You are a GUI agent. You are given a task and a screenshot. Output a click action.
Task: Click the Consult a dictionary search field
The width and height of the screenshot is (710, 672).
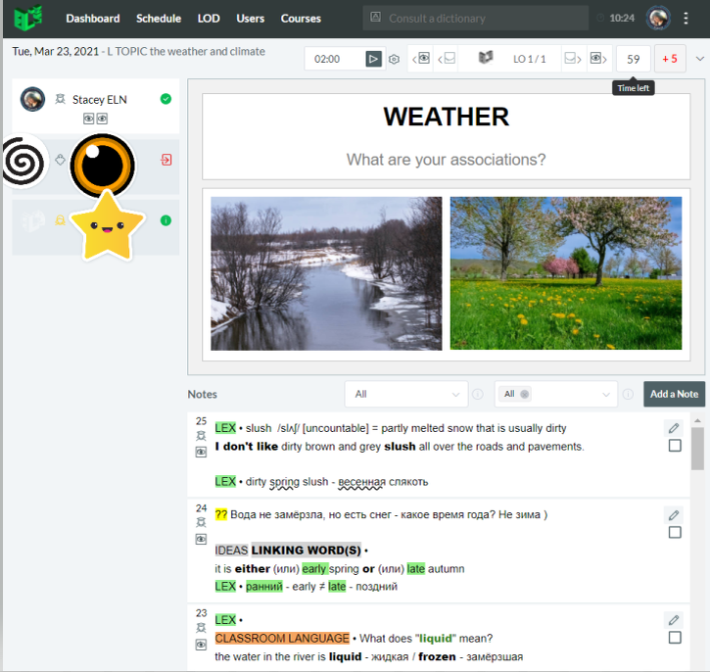click(x=475, y=18)
